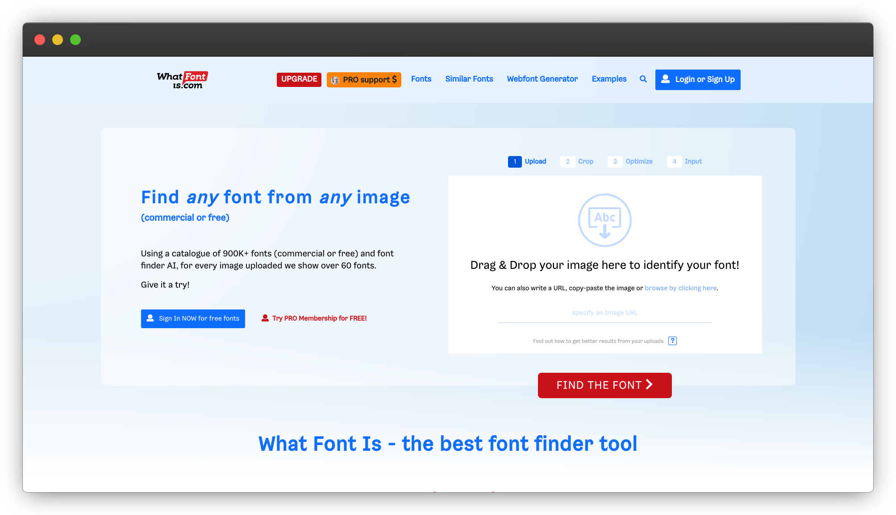The height and width of the screenshot is (515, 896).
Task: Click the question mark help icon
Action: point(672,341)
